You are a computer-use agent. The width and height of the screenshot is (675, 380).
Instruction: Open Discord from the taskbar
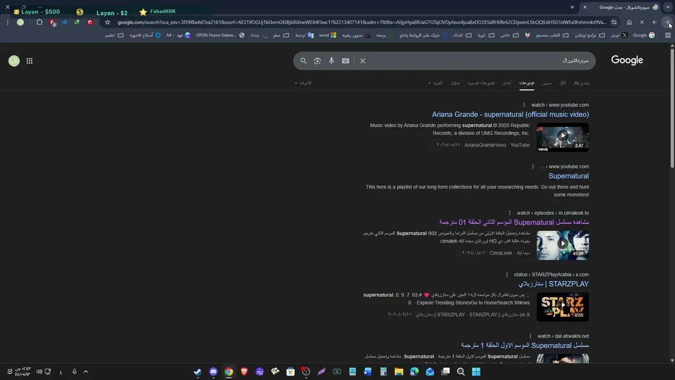(213, 372)
